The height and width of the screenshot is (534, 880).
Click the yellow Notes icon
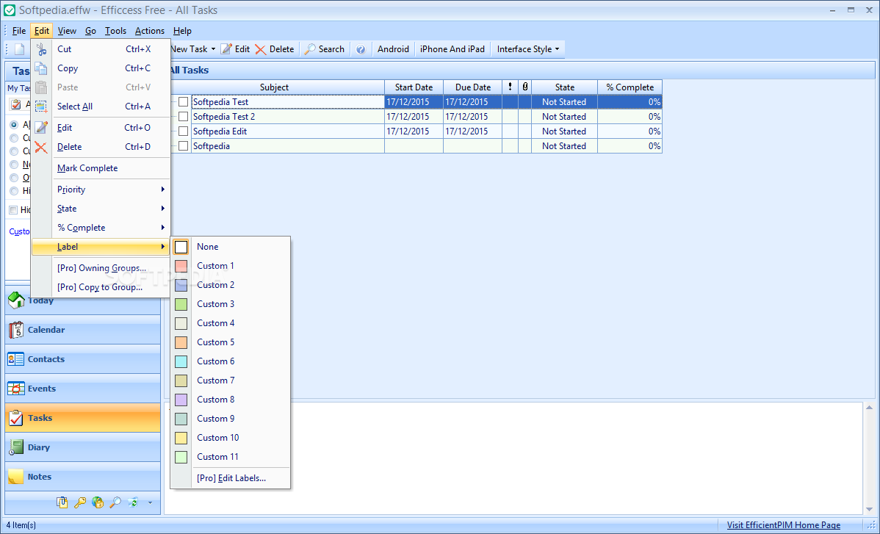tap(15, 477)
